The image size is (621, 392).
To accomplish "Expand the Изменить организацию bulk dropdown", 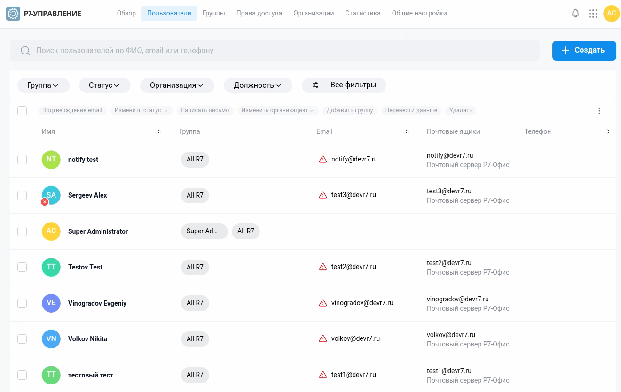I will (278, 111).
